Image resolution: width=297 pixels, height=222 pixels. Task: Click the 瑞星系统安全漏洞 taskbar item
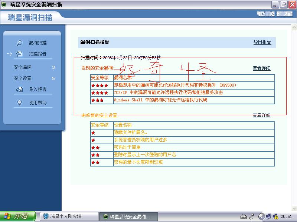coord(128,216)
